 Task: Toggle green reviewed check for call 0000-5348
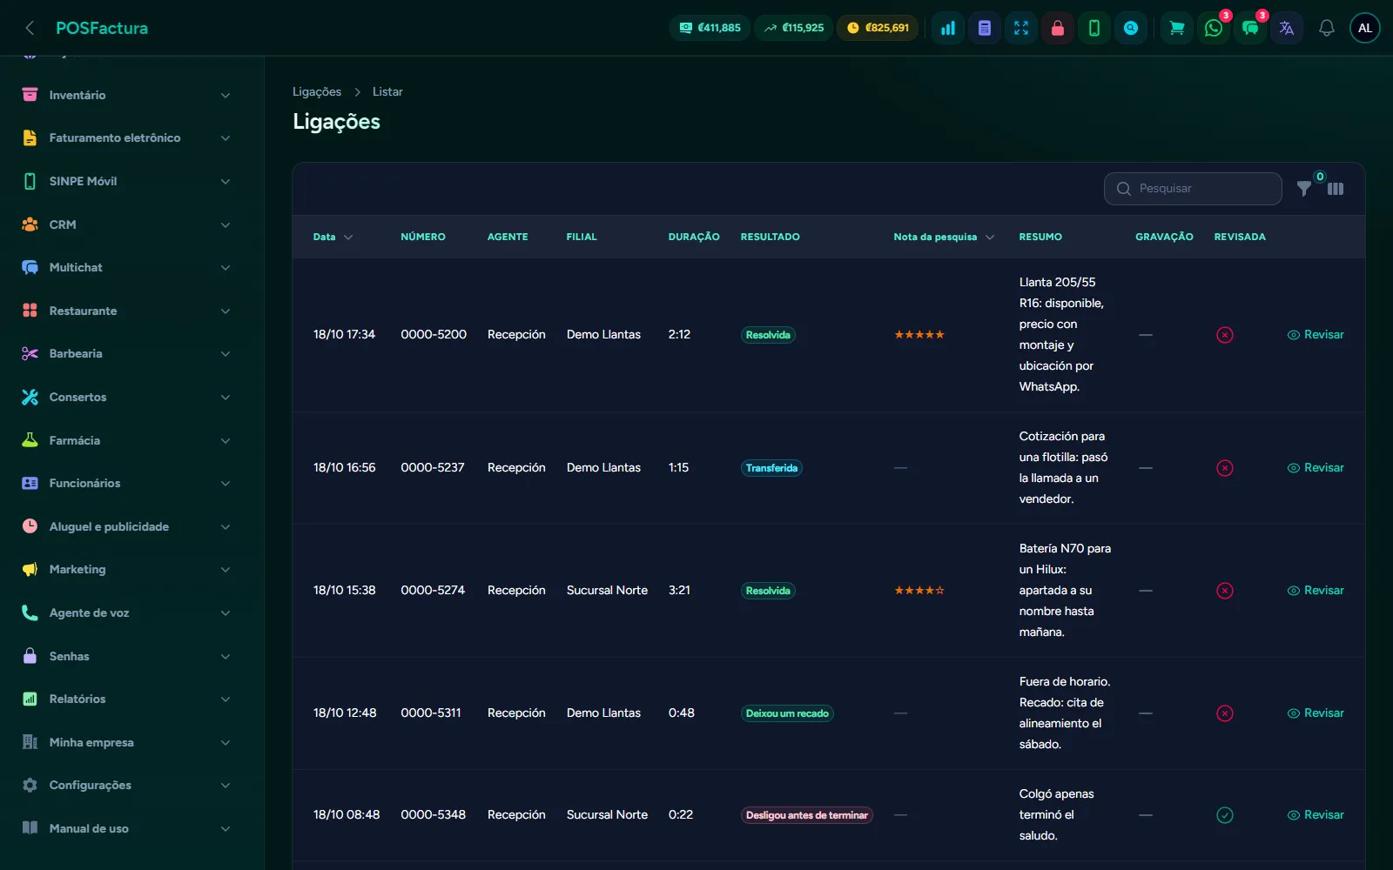[x=1225, y=815]
